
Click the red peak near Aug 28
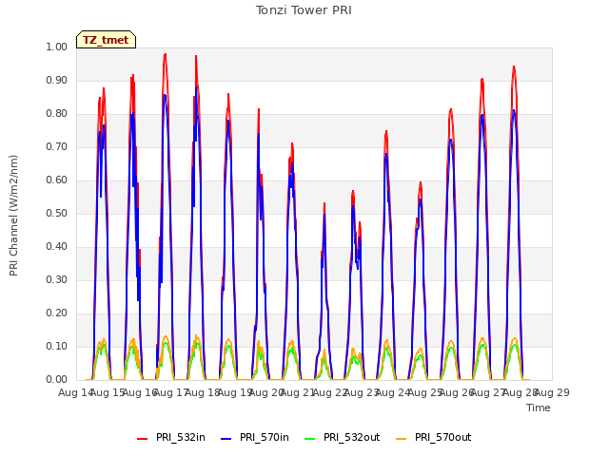514,67
